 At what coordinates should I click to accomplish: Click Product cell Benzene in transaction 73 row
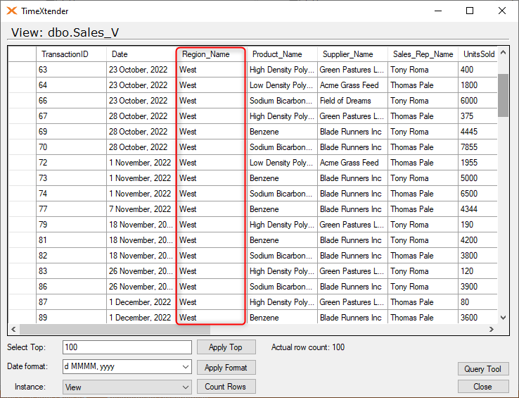pyautogui.click(x=282, y=178)
